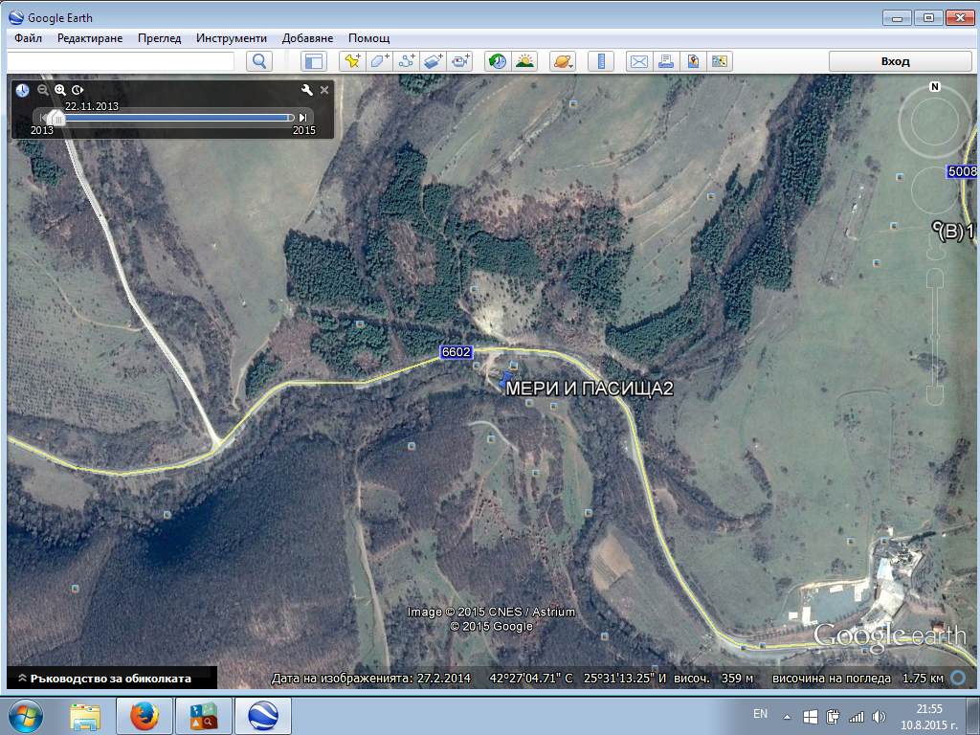Screen dimensions: 980x735
Task: Toggle the sidebar panel button
Action: click(314, 61)
